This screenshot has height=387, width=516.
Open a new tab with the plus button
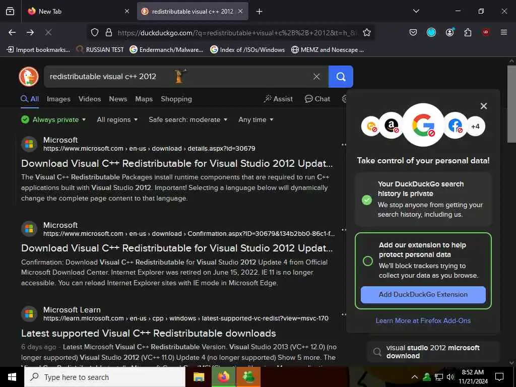(x=260, y=12)
